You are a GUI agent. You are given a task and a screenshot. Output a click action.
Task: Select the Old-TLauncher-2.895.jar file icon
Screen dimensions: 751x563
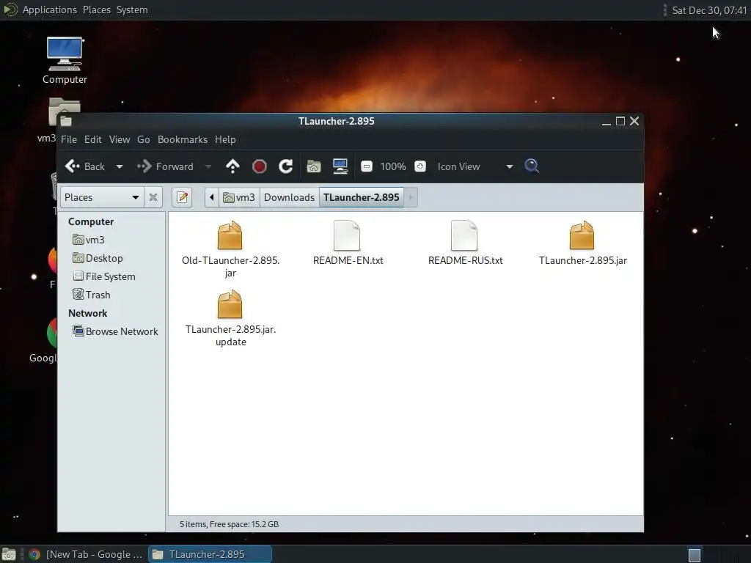230,235
